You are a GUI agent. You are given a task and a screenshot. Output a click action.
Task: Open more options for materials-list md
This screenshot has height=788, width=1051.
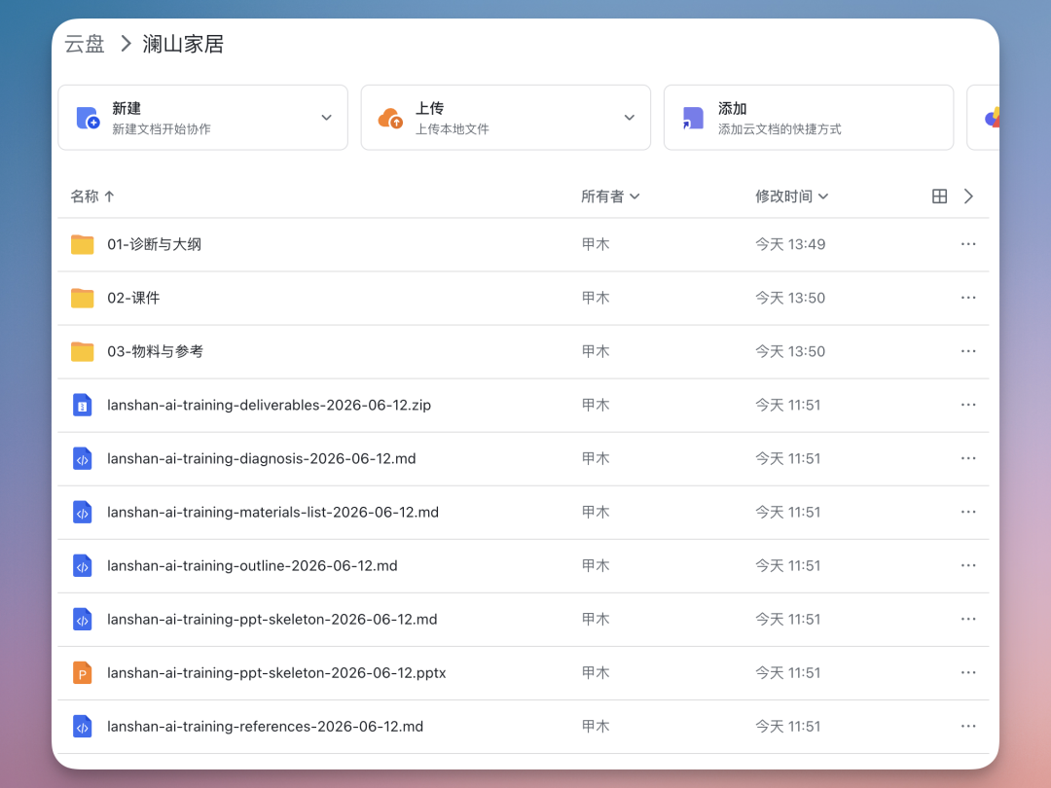point(968,512)
